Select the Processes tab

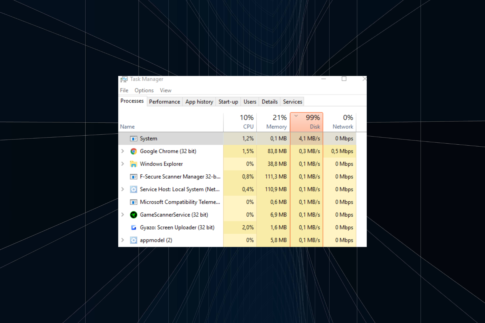coord(132,101)
